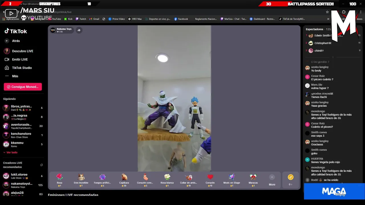Open lukii.storee recommended live

[x=23, y=176]
